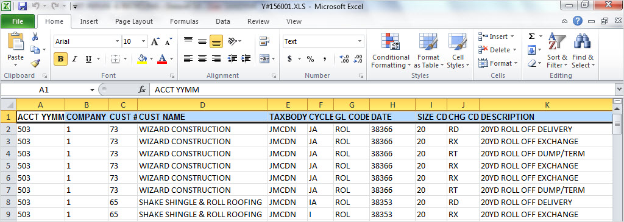
Task: Apply red font color A
Action: pos(162,59)
